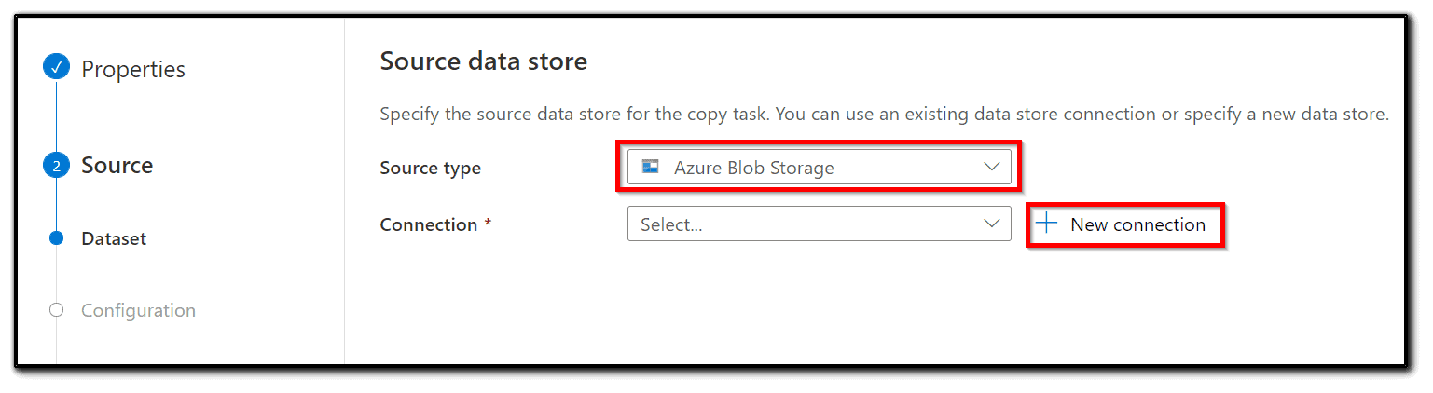Screen dimensions: 1433x393
Task: Click the copy task description text
Action: coord(884,115)
